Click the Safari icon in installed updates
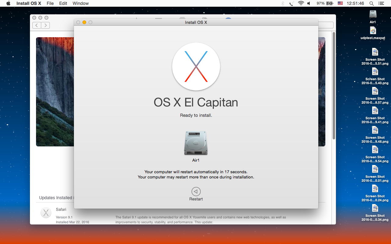This screenshot has width=391, height=244. (x=46, y=213)
